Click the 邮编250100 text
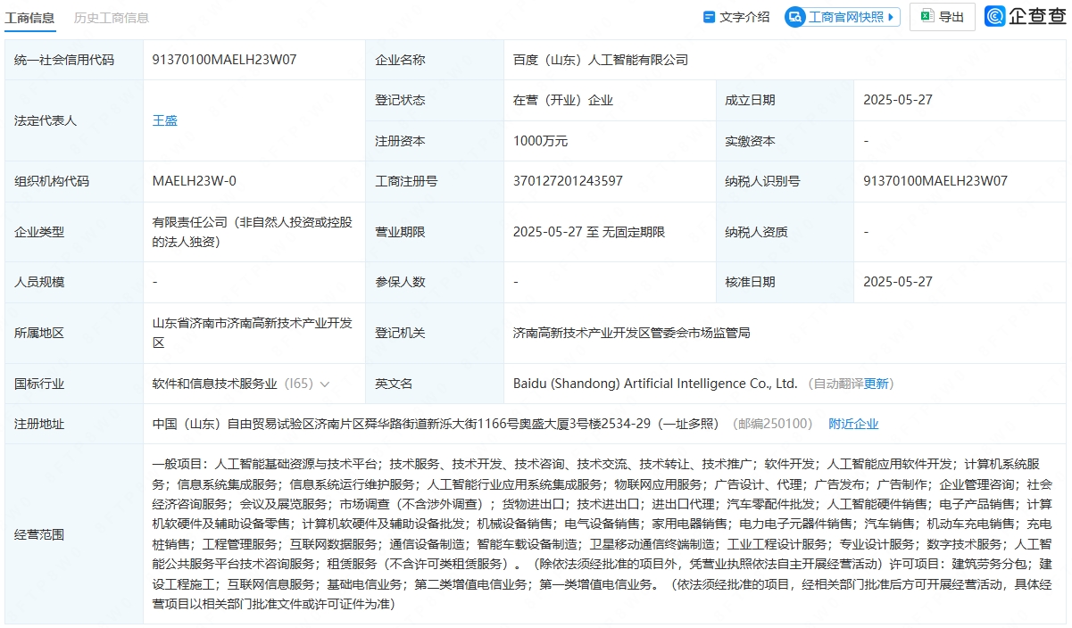This screenshot has height=628, width=1072. click(772, 424)
